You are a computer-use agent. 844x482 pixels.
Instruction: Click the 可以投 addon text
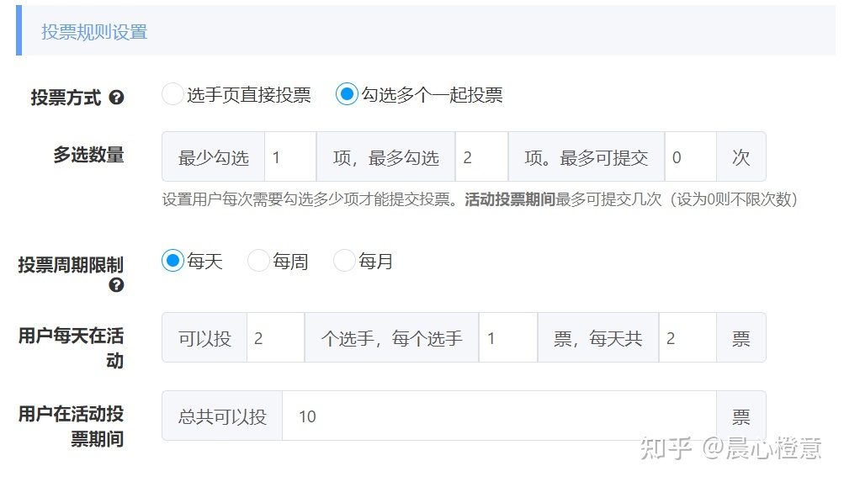click(204, 338)
